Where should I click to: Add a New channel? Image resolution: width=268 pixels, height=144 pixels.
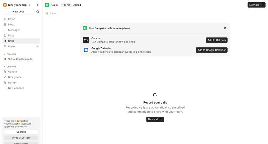[21, 88]
